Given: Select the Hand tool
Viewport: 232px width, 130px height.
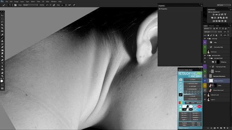Looking at the screenshot, I should click(2, 73).
